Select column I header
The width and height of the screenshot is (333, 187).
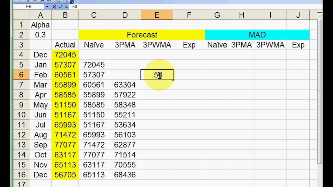click(x=270, y=15)
